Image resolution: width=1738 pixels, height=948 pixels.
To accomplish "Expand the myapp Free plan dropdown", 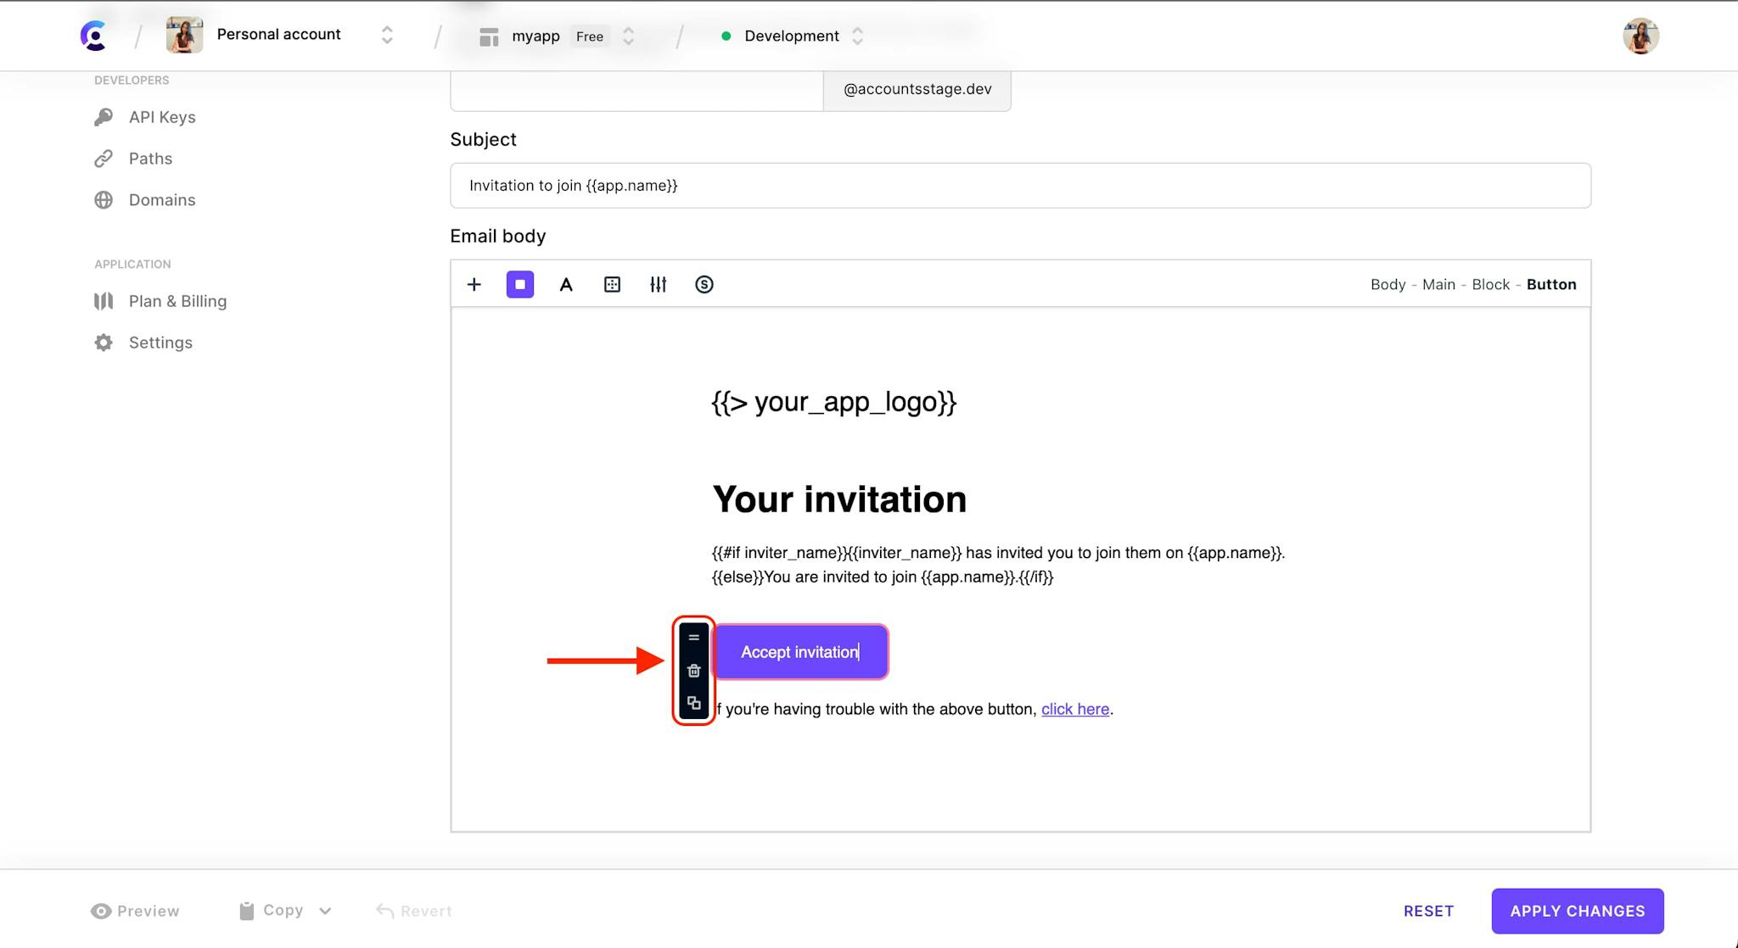I will pyautogui.click(x=628, y=36).
